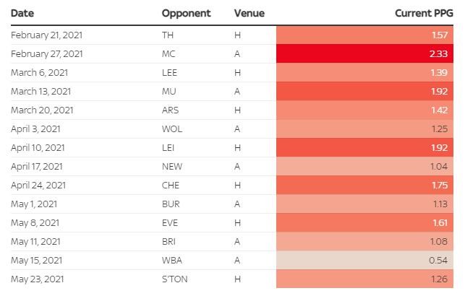Select the Venue column header
The height and width of the screenshot is (296, 465).
coord(249,13)
